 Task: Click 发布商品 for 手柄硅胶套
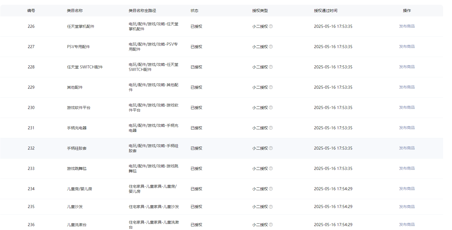pyautogui.click(x=407, y=148)
